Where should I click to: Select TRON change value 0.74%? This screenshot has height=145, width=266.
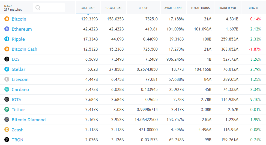(x=255, y=140)
